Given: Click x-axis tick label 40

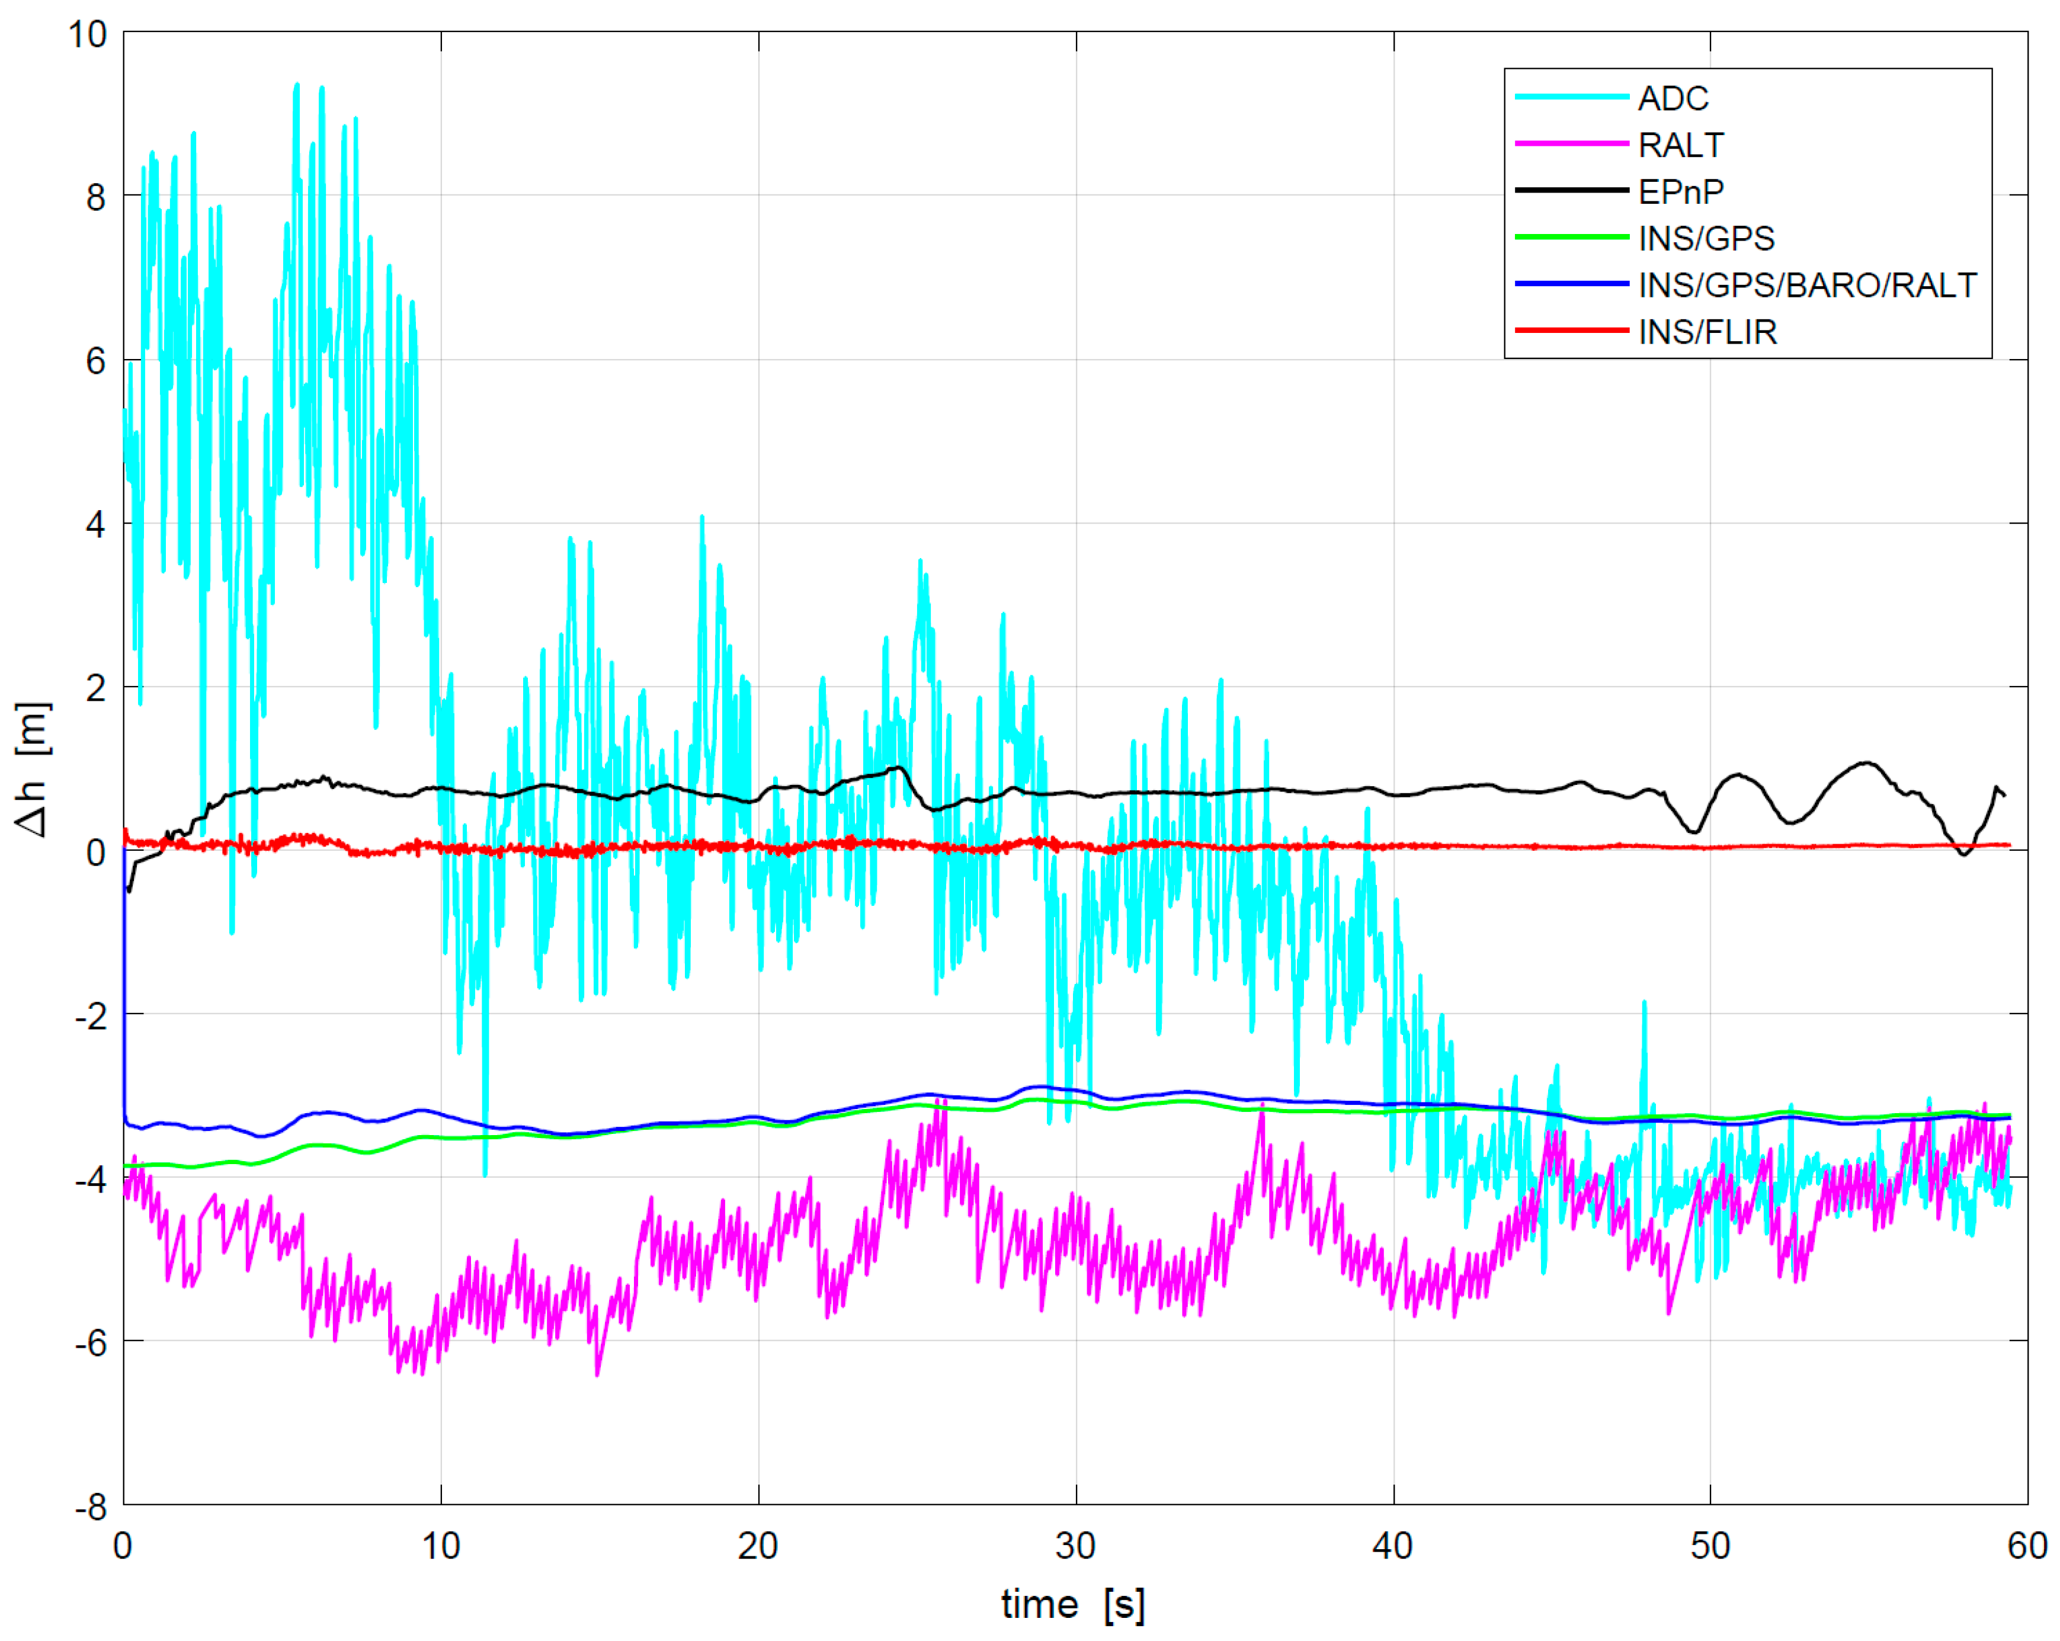Looking at the screenshot, I should 1392,1546.
